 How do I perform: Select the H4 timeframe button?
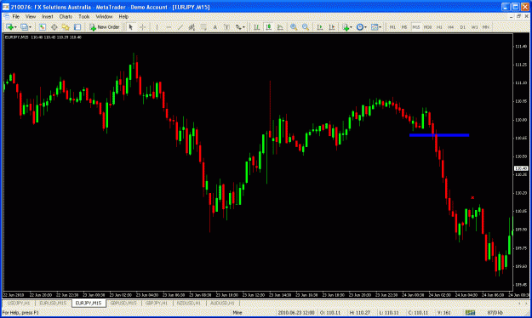click(x=451, y=27)
